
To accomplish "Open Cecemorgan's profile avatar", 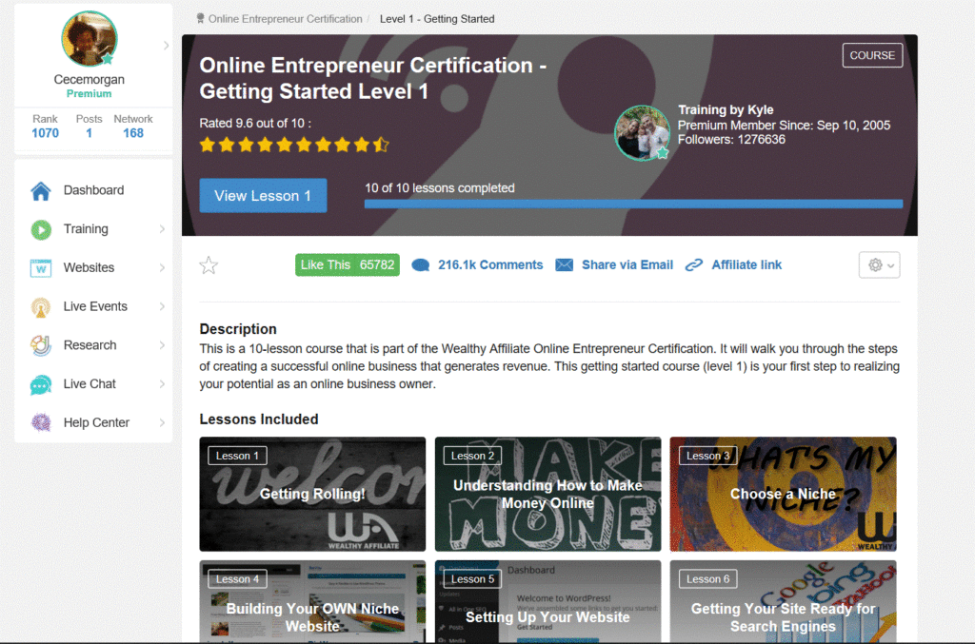I will (89, 38).
